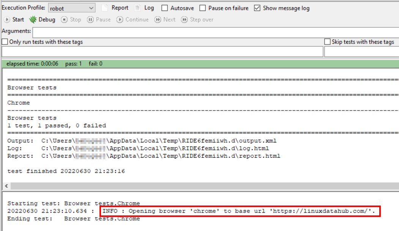This screenshot has width=399, height=231.
Task: Click the INFO opening browser log line
Action: tap(239, 211)
